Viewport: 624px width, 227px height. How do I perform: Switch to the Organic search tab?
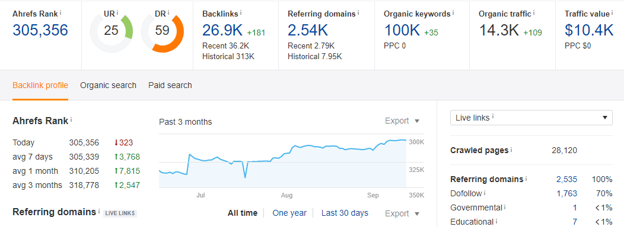[108, 85]
